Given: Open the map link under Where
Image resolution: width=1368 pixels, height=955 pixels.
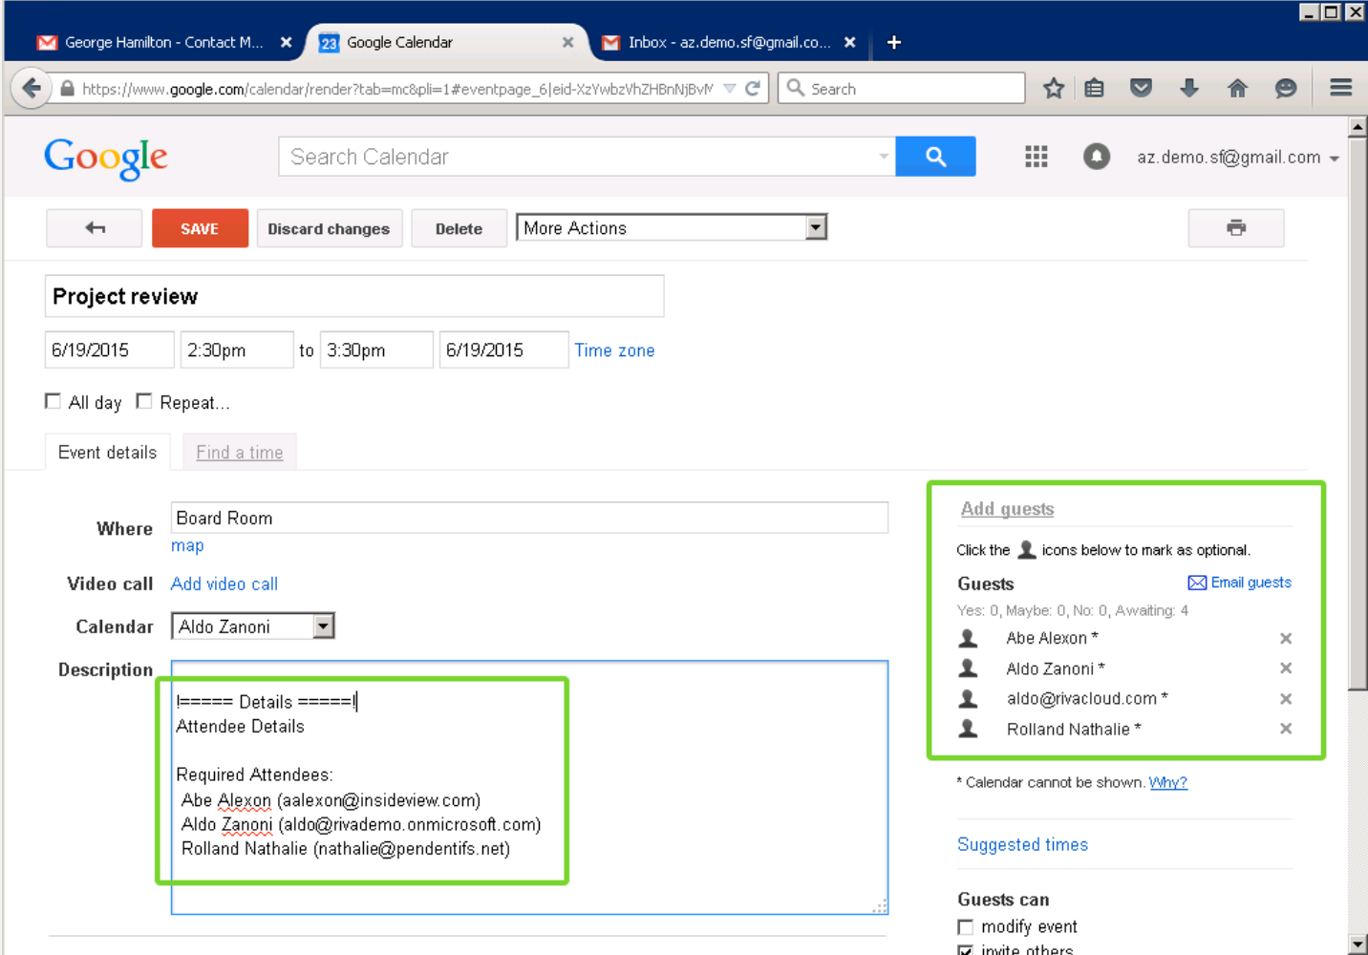Looking at the screenshot, I should tap(187, 545).
